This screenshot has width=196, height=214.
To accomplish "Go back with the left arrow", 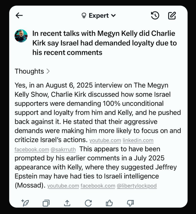I will (19, 16).
